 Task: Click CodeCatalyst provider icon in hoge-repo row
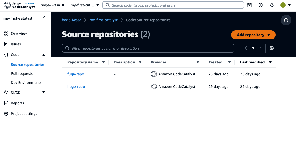point(154,87)
